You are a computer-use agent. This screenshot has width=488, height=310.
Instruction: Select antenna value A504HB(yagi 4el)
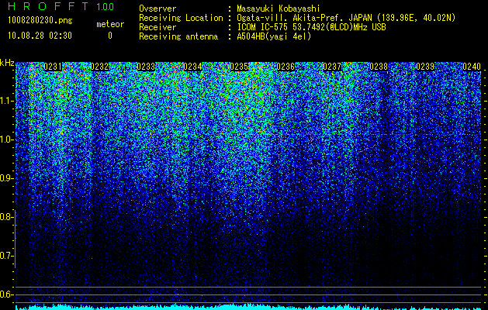click(274, 36)
